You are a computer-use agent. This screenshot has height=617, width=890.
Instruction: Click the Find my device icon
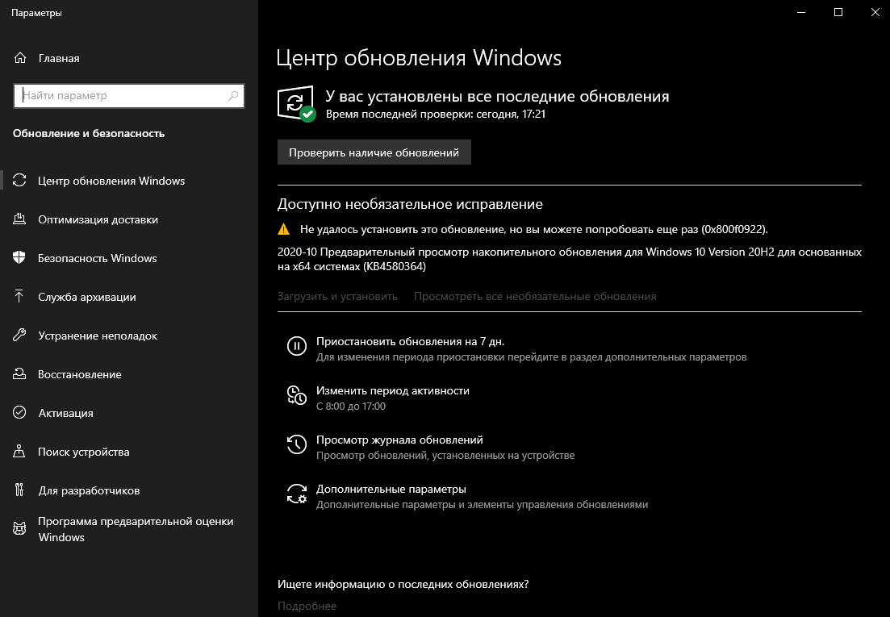pyautogui.click(x=19, y=452)
